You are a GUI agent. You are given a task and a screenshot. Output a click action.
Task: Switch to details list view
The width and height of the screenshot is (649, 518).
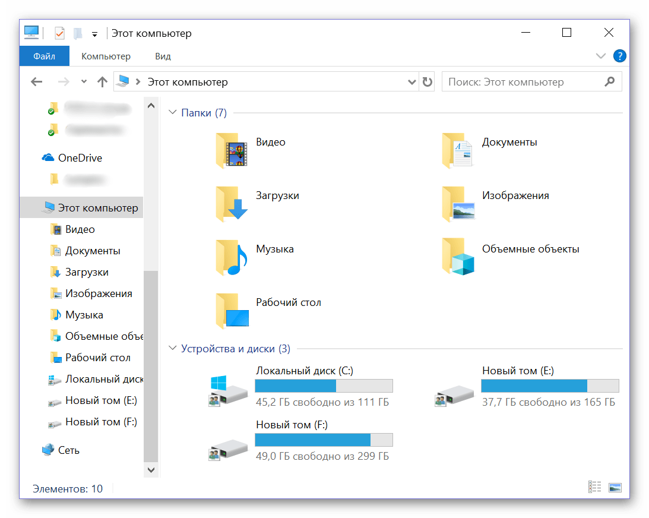(x=594, y=488)
